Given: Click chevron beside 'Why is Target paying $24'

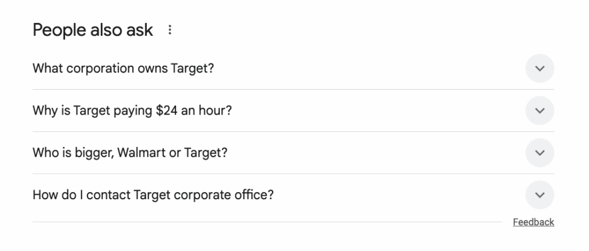Looking at the screenshot, I should point(540,111).
